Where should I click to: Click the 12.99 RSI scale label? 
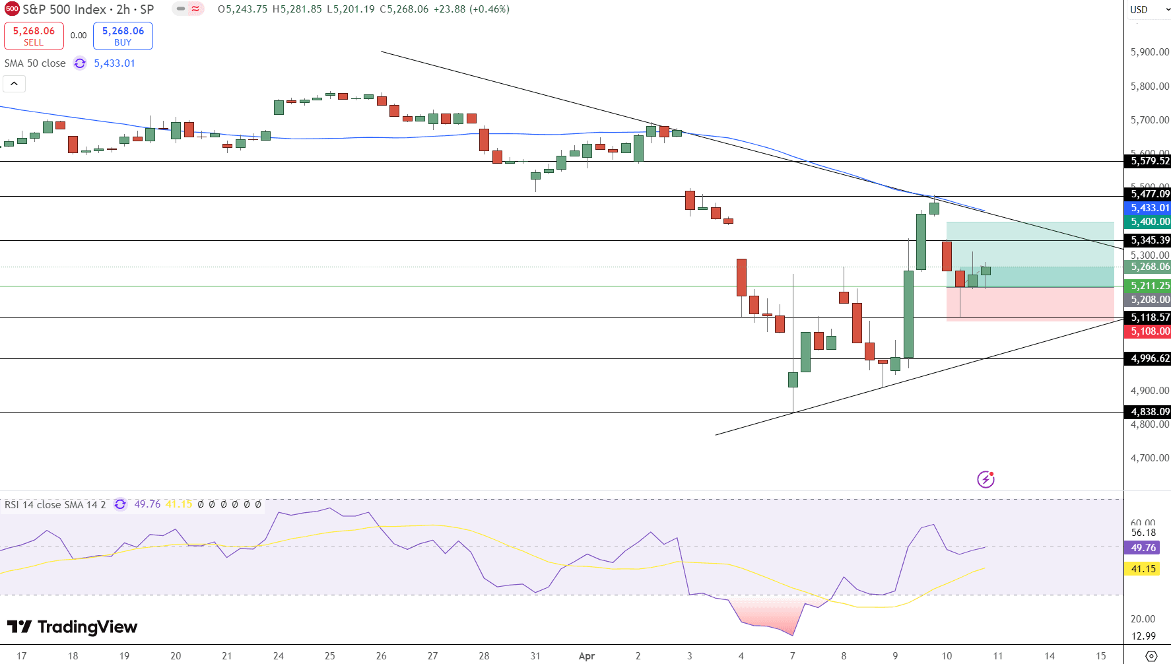[x=1143, y=636]
